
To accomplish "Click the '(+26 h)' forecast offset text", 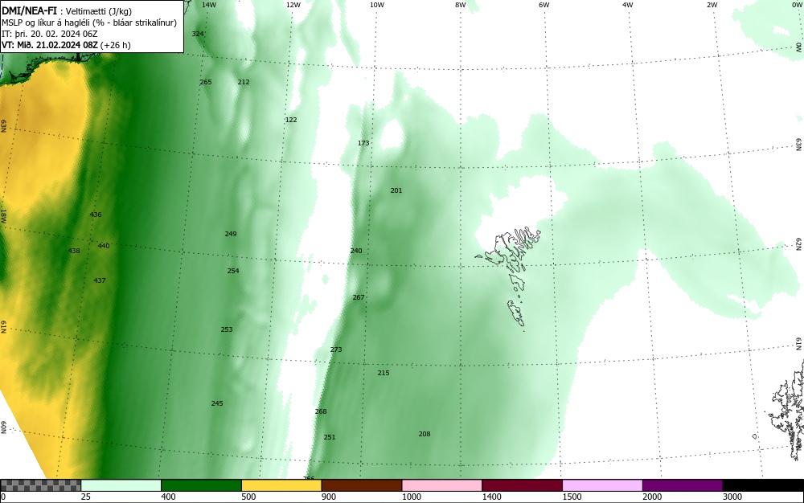I will (116, 45).
